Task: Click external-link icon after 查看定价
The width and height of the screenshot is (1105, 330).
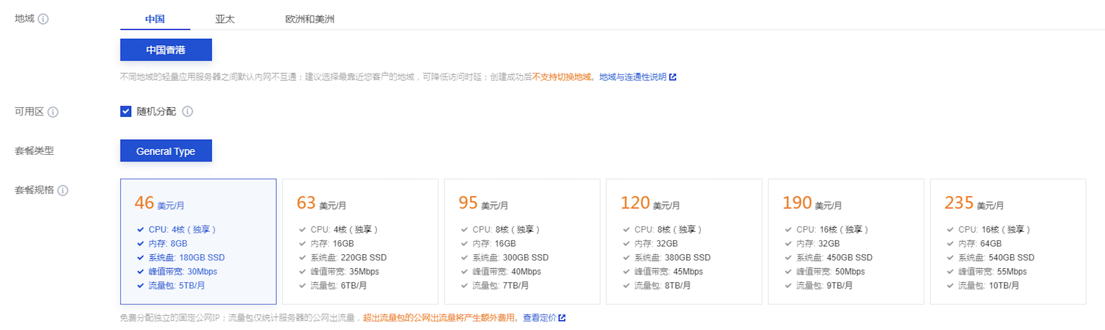Action: 562,318
